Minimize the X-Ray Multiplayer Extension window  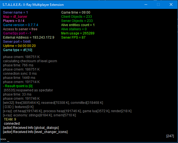point(146,4)
